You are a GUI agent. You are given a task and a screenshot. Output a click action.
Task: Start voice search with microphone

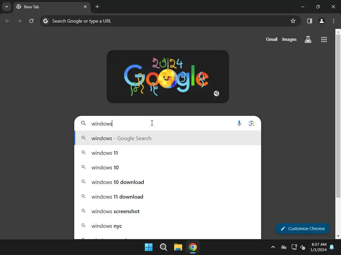(x=239, y=124)
